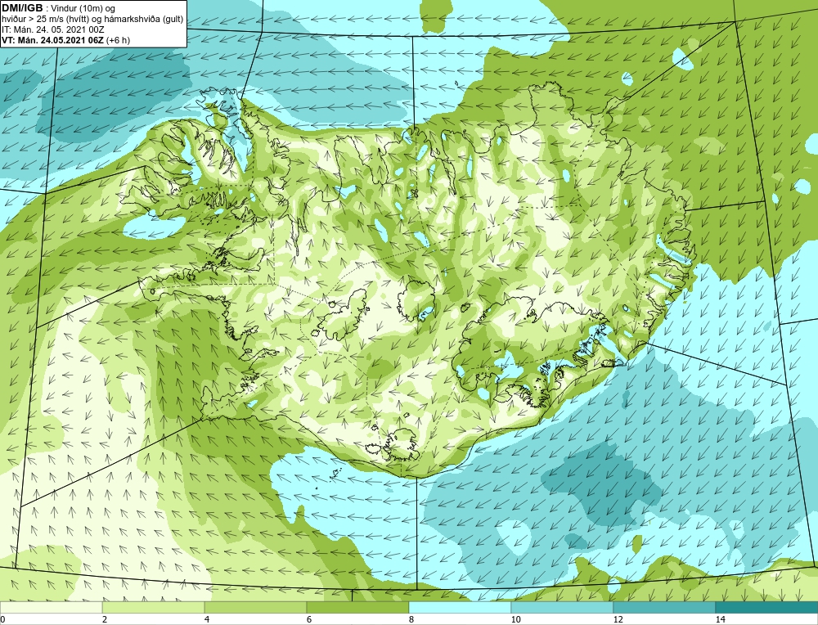The height and width of the screenshot is (625, 818).
Task: Click the 'VT: Mán. 24.05.2021 06Z' valid time
Action: [x=53, y=40]
